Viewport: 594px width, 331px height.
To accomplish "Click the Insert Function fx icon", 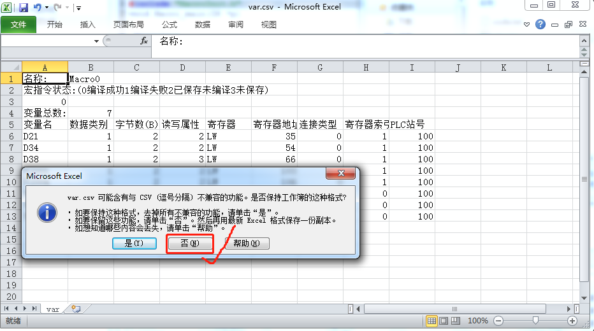I will pos(144,41).
